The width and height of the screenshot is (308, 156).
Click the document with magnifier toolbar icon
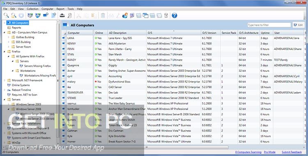[x=54, y=15]
